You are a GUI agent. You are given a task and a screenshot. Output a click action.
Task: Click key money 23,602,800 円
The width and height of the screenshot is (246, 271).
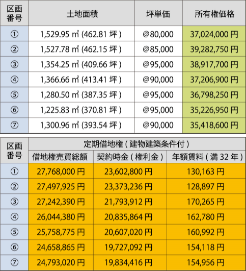click(x=130, y=171)
